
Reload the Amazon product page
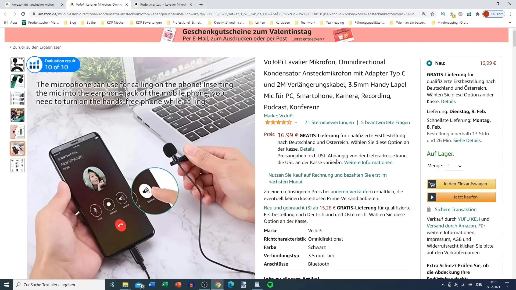[23, 14]
